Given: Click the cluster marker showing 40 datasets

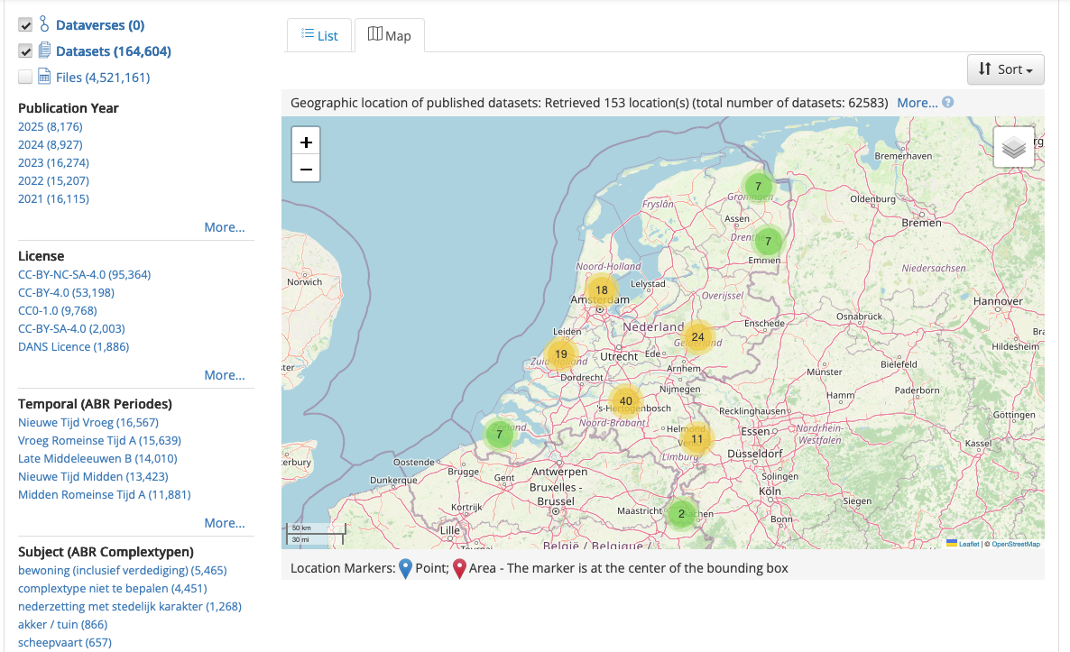Looking at the screenshot, I should pos(626,399).
